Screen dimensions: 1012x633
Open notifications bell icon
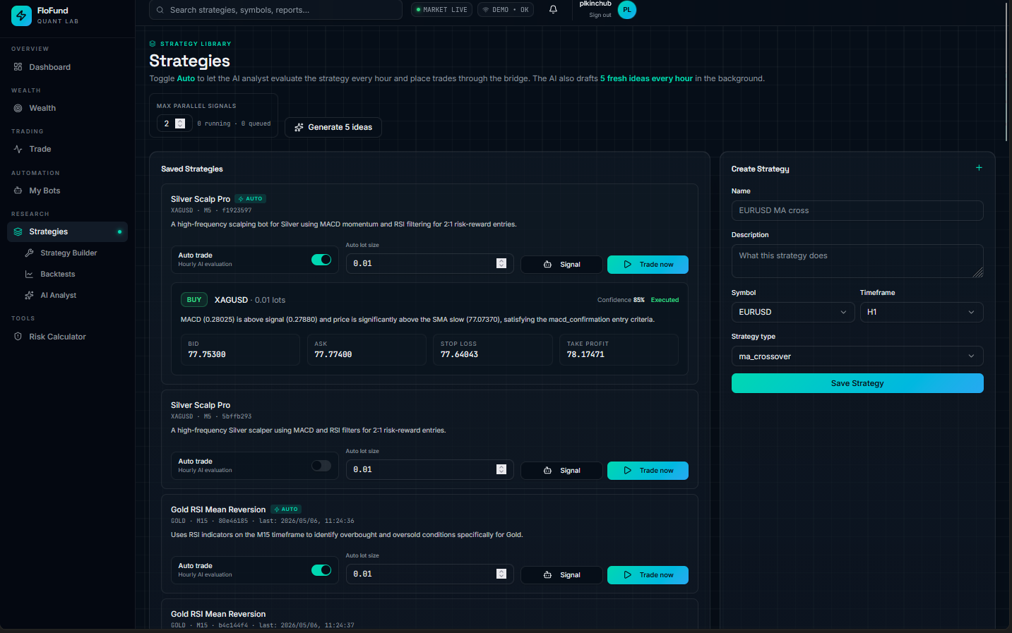553,10
